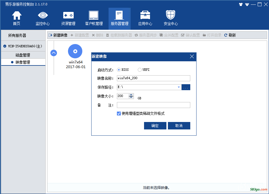
Task: Uncheck 使用增强型类稀疏文件格式 checkbox
Action: pos(119,113)
